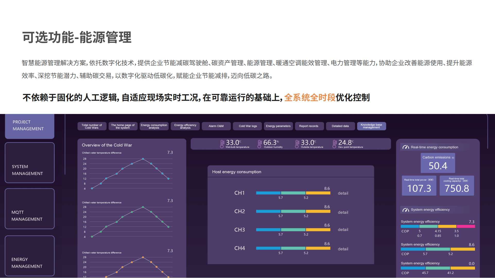Switch to the Alarm O&M tab
This screenshot has width=495, height=278.
pos(216,126)
